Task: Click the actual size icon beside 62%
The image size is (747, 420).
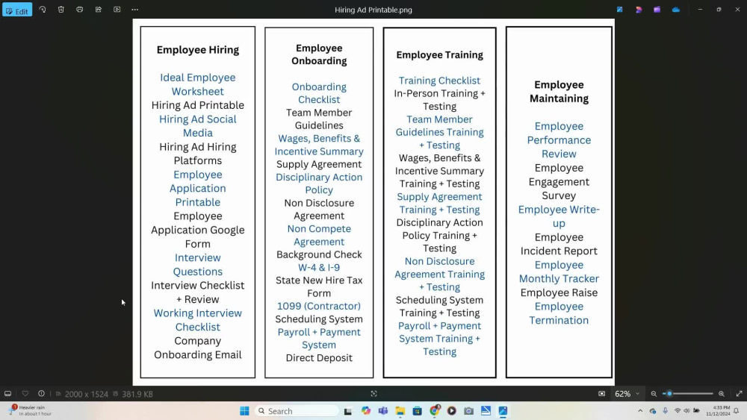Action: pos(601,394)
